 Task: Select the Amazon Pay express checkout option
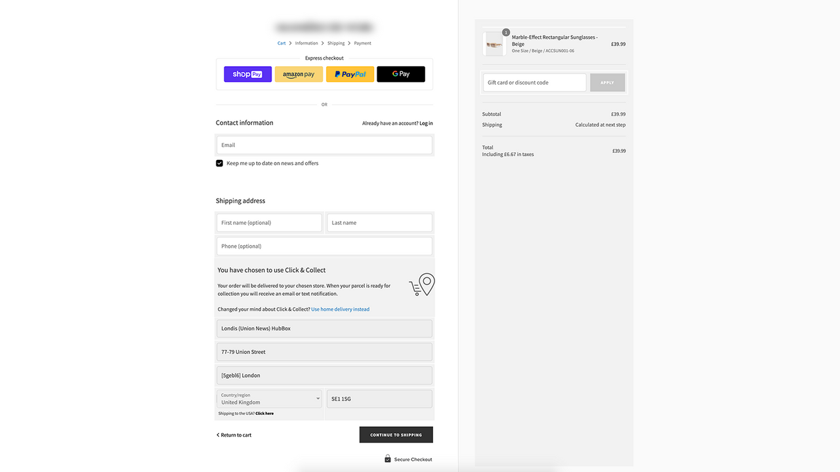pos(299,74)
